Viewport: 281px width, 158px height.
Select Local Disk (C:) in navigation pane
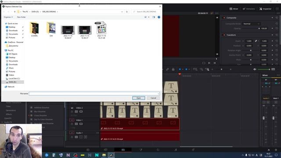(14, 79)
